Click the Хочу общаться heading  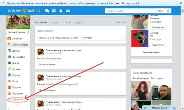pyautogui.click(x=142, y=73)
